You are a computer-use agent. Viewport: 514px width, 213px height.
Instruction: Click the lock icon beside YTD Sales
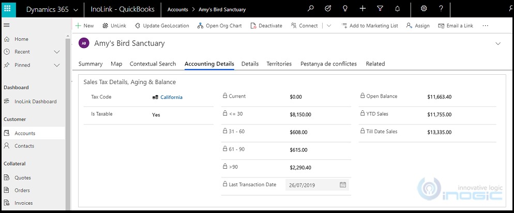(362, 113)
